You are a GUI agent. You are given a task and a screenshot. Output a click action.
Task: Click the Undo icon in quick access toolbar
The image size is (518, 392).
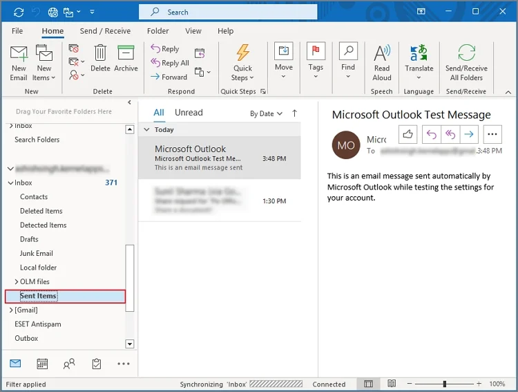pos(35,12)
